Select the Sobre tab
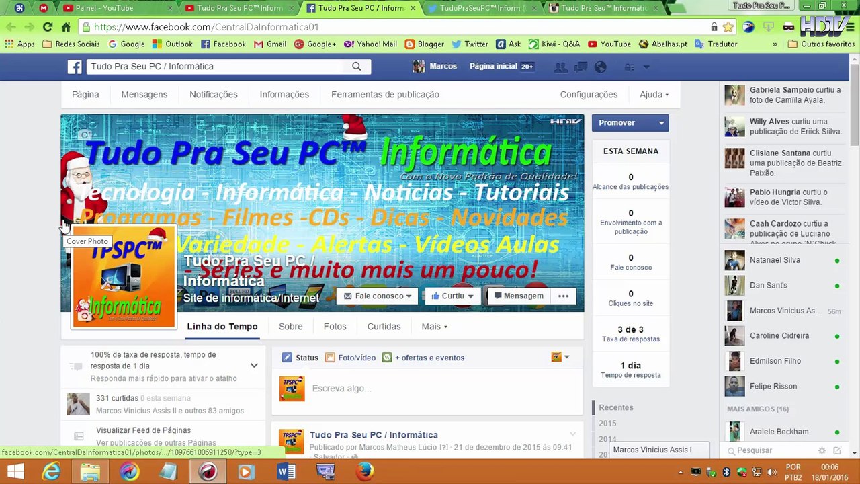The image size is (860, 484). coord(291,327)
